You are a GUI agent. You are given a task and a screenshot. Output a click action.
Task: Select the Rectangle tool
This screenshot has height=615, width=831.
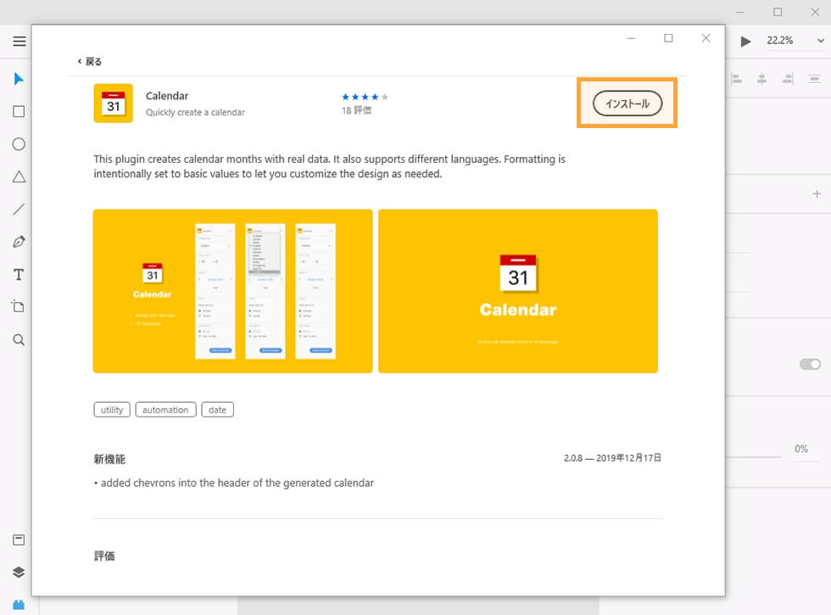[x=19, y=111]
